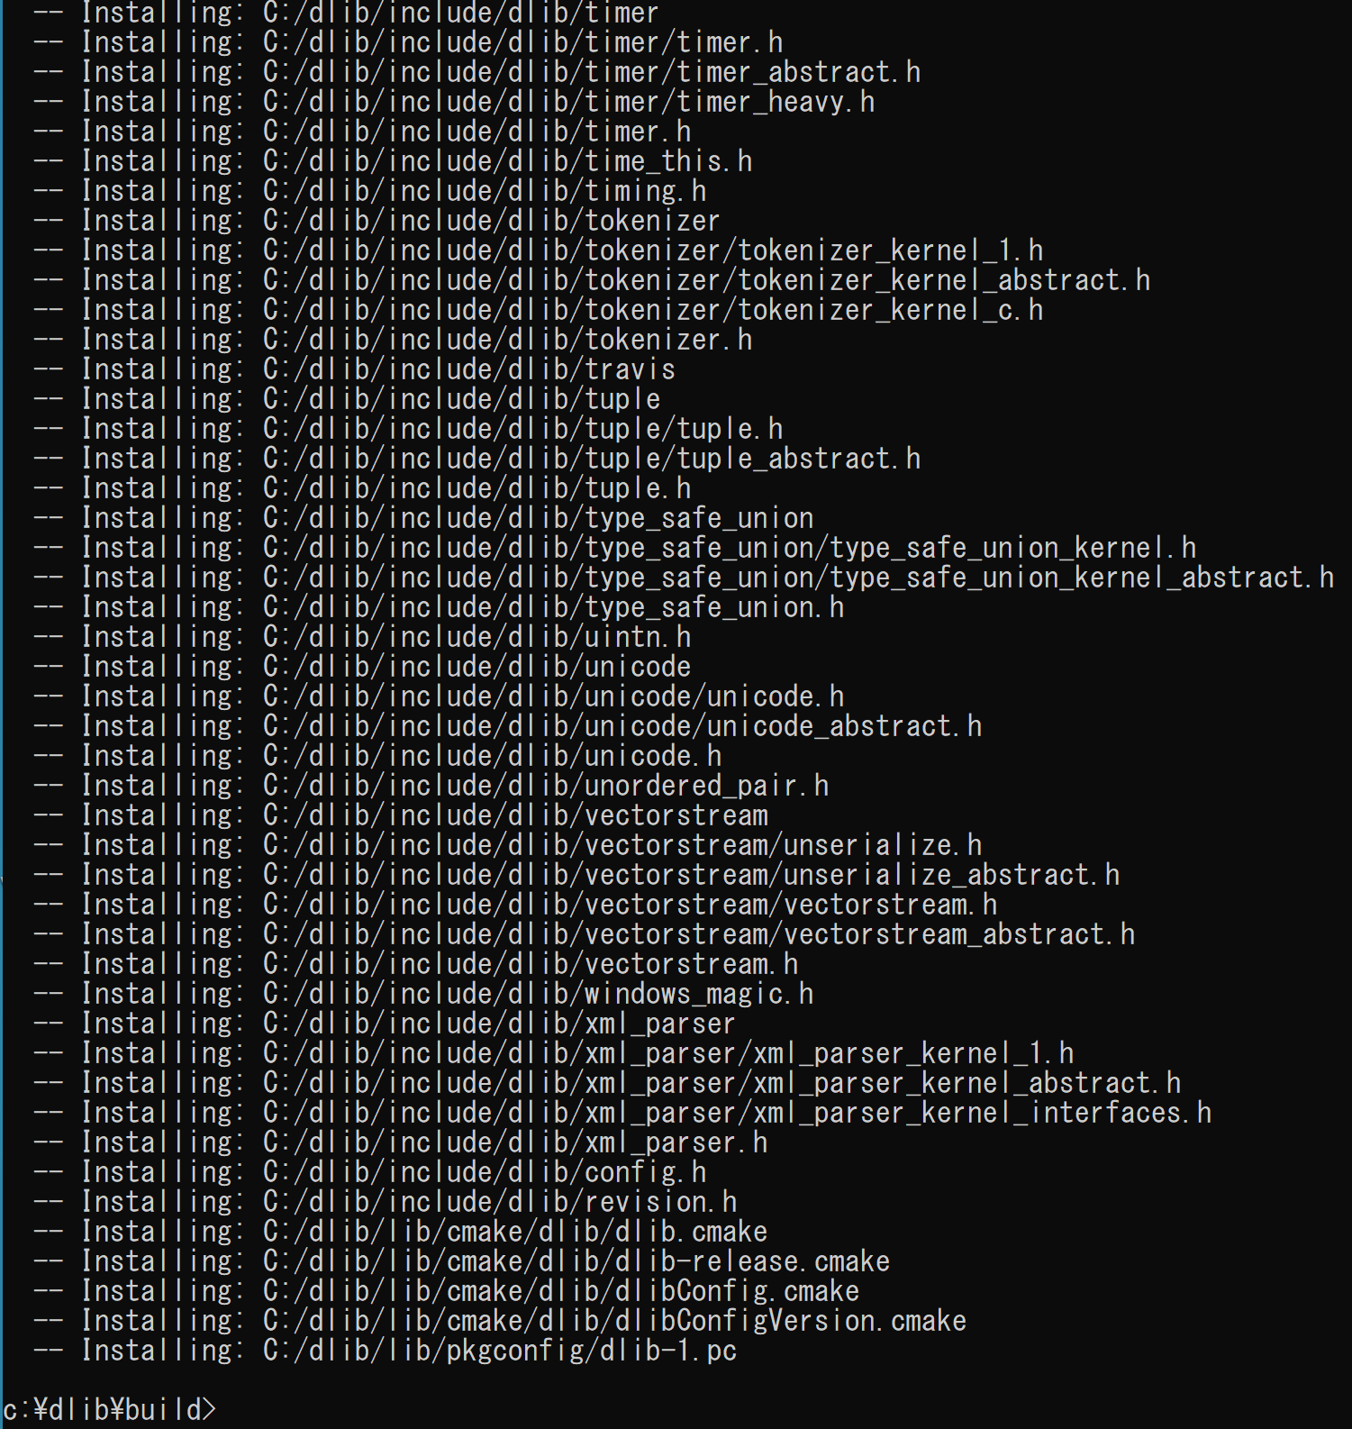
Task: Click the timing.h install line
Action: coord(370,190)
